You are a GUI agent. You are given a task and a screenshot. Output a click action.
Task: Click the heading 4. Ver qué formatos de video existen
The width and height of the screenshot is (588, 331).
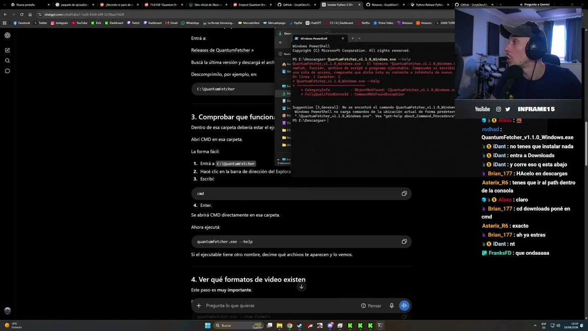click(x=248, y=280)
